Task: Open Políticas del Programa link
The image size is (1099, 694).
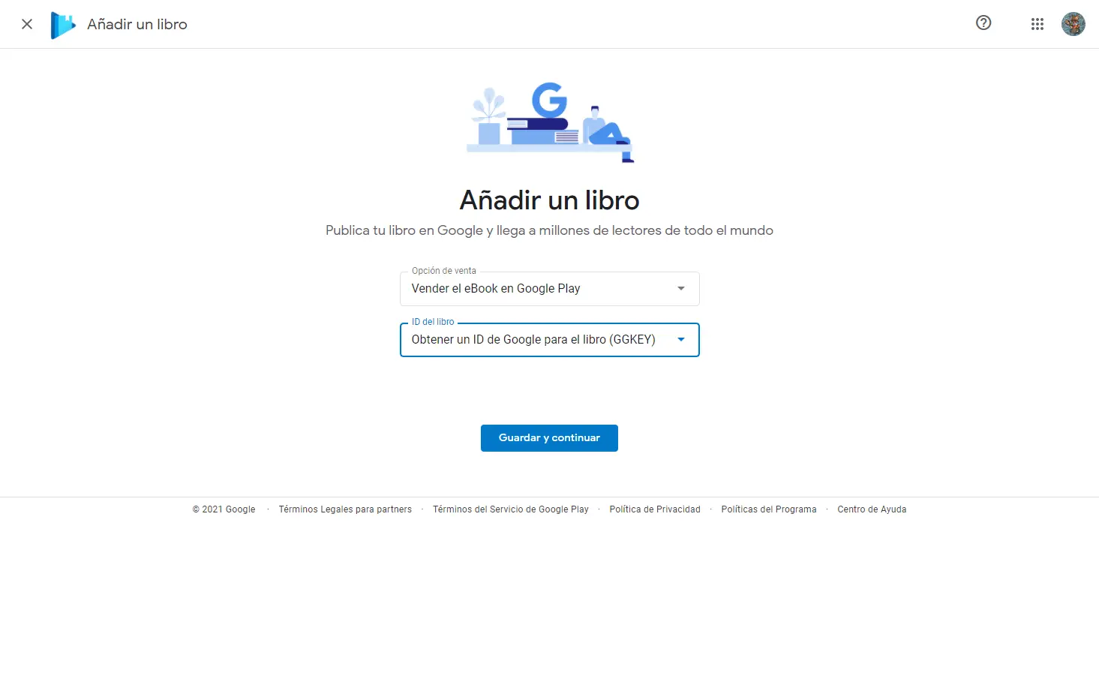Action: tap(769, 509)
